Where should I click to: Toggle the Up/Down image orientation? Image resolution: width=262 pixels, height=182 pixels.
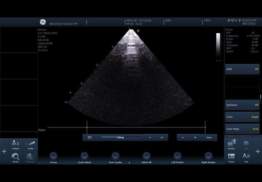click(x=242, y=105)
